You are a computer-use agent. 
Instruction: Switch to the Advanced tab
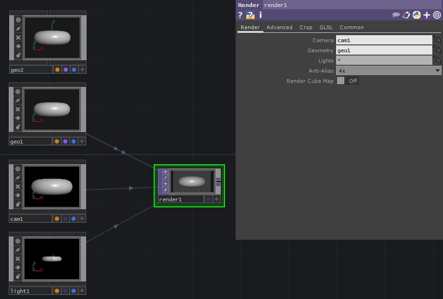click(279, 27)
